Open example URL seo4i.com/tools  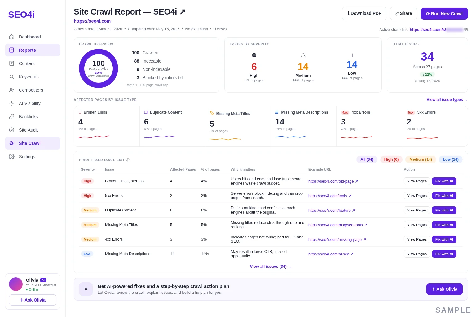tap(330, 196)
